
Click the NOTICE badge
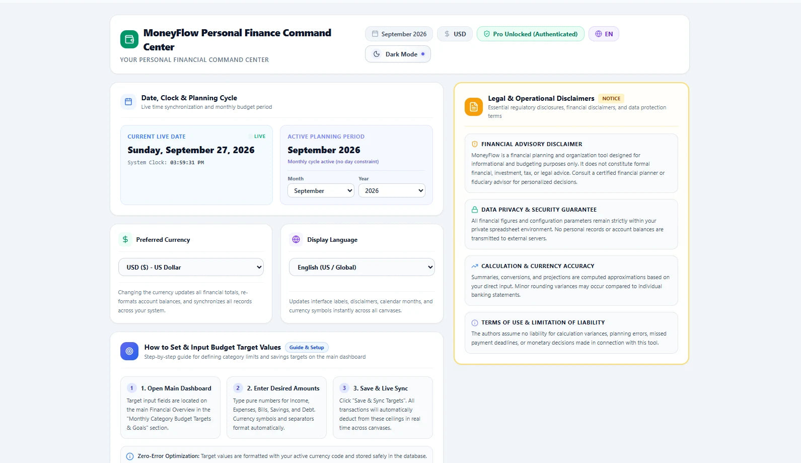pos(611,98)
